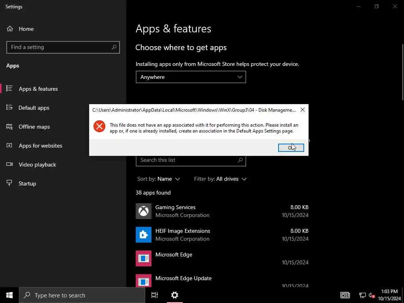Select HEIF Image Extensions app entry

pos(222,235)
